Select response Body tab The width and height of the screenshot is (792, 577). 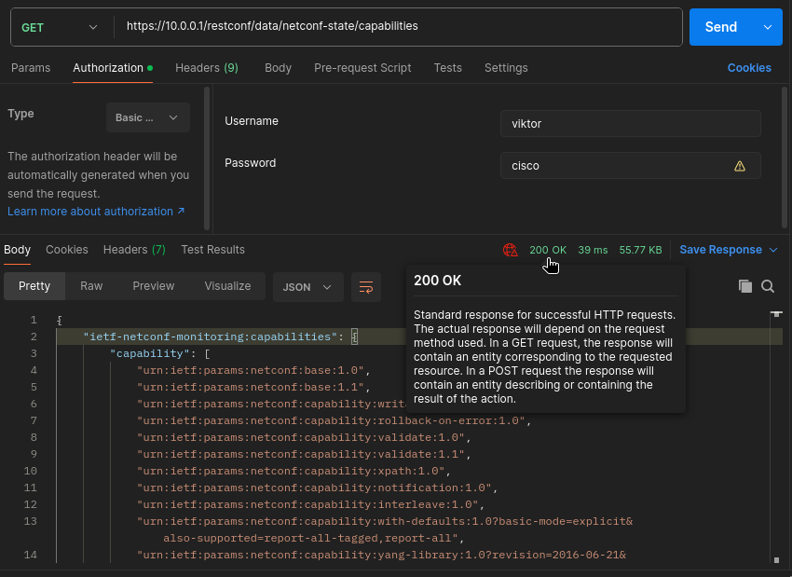point(17,250)
